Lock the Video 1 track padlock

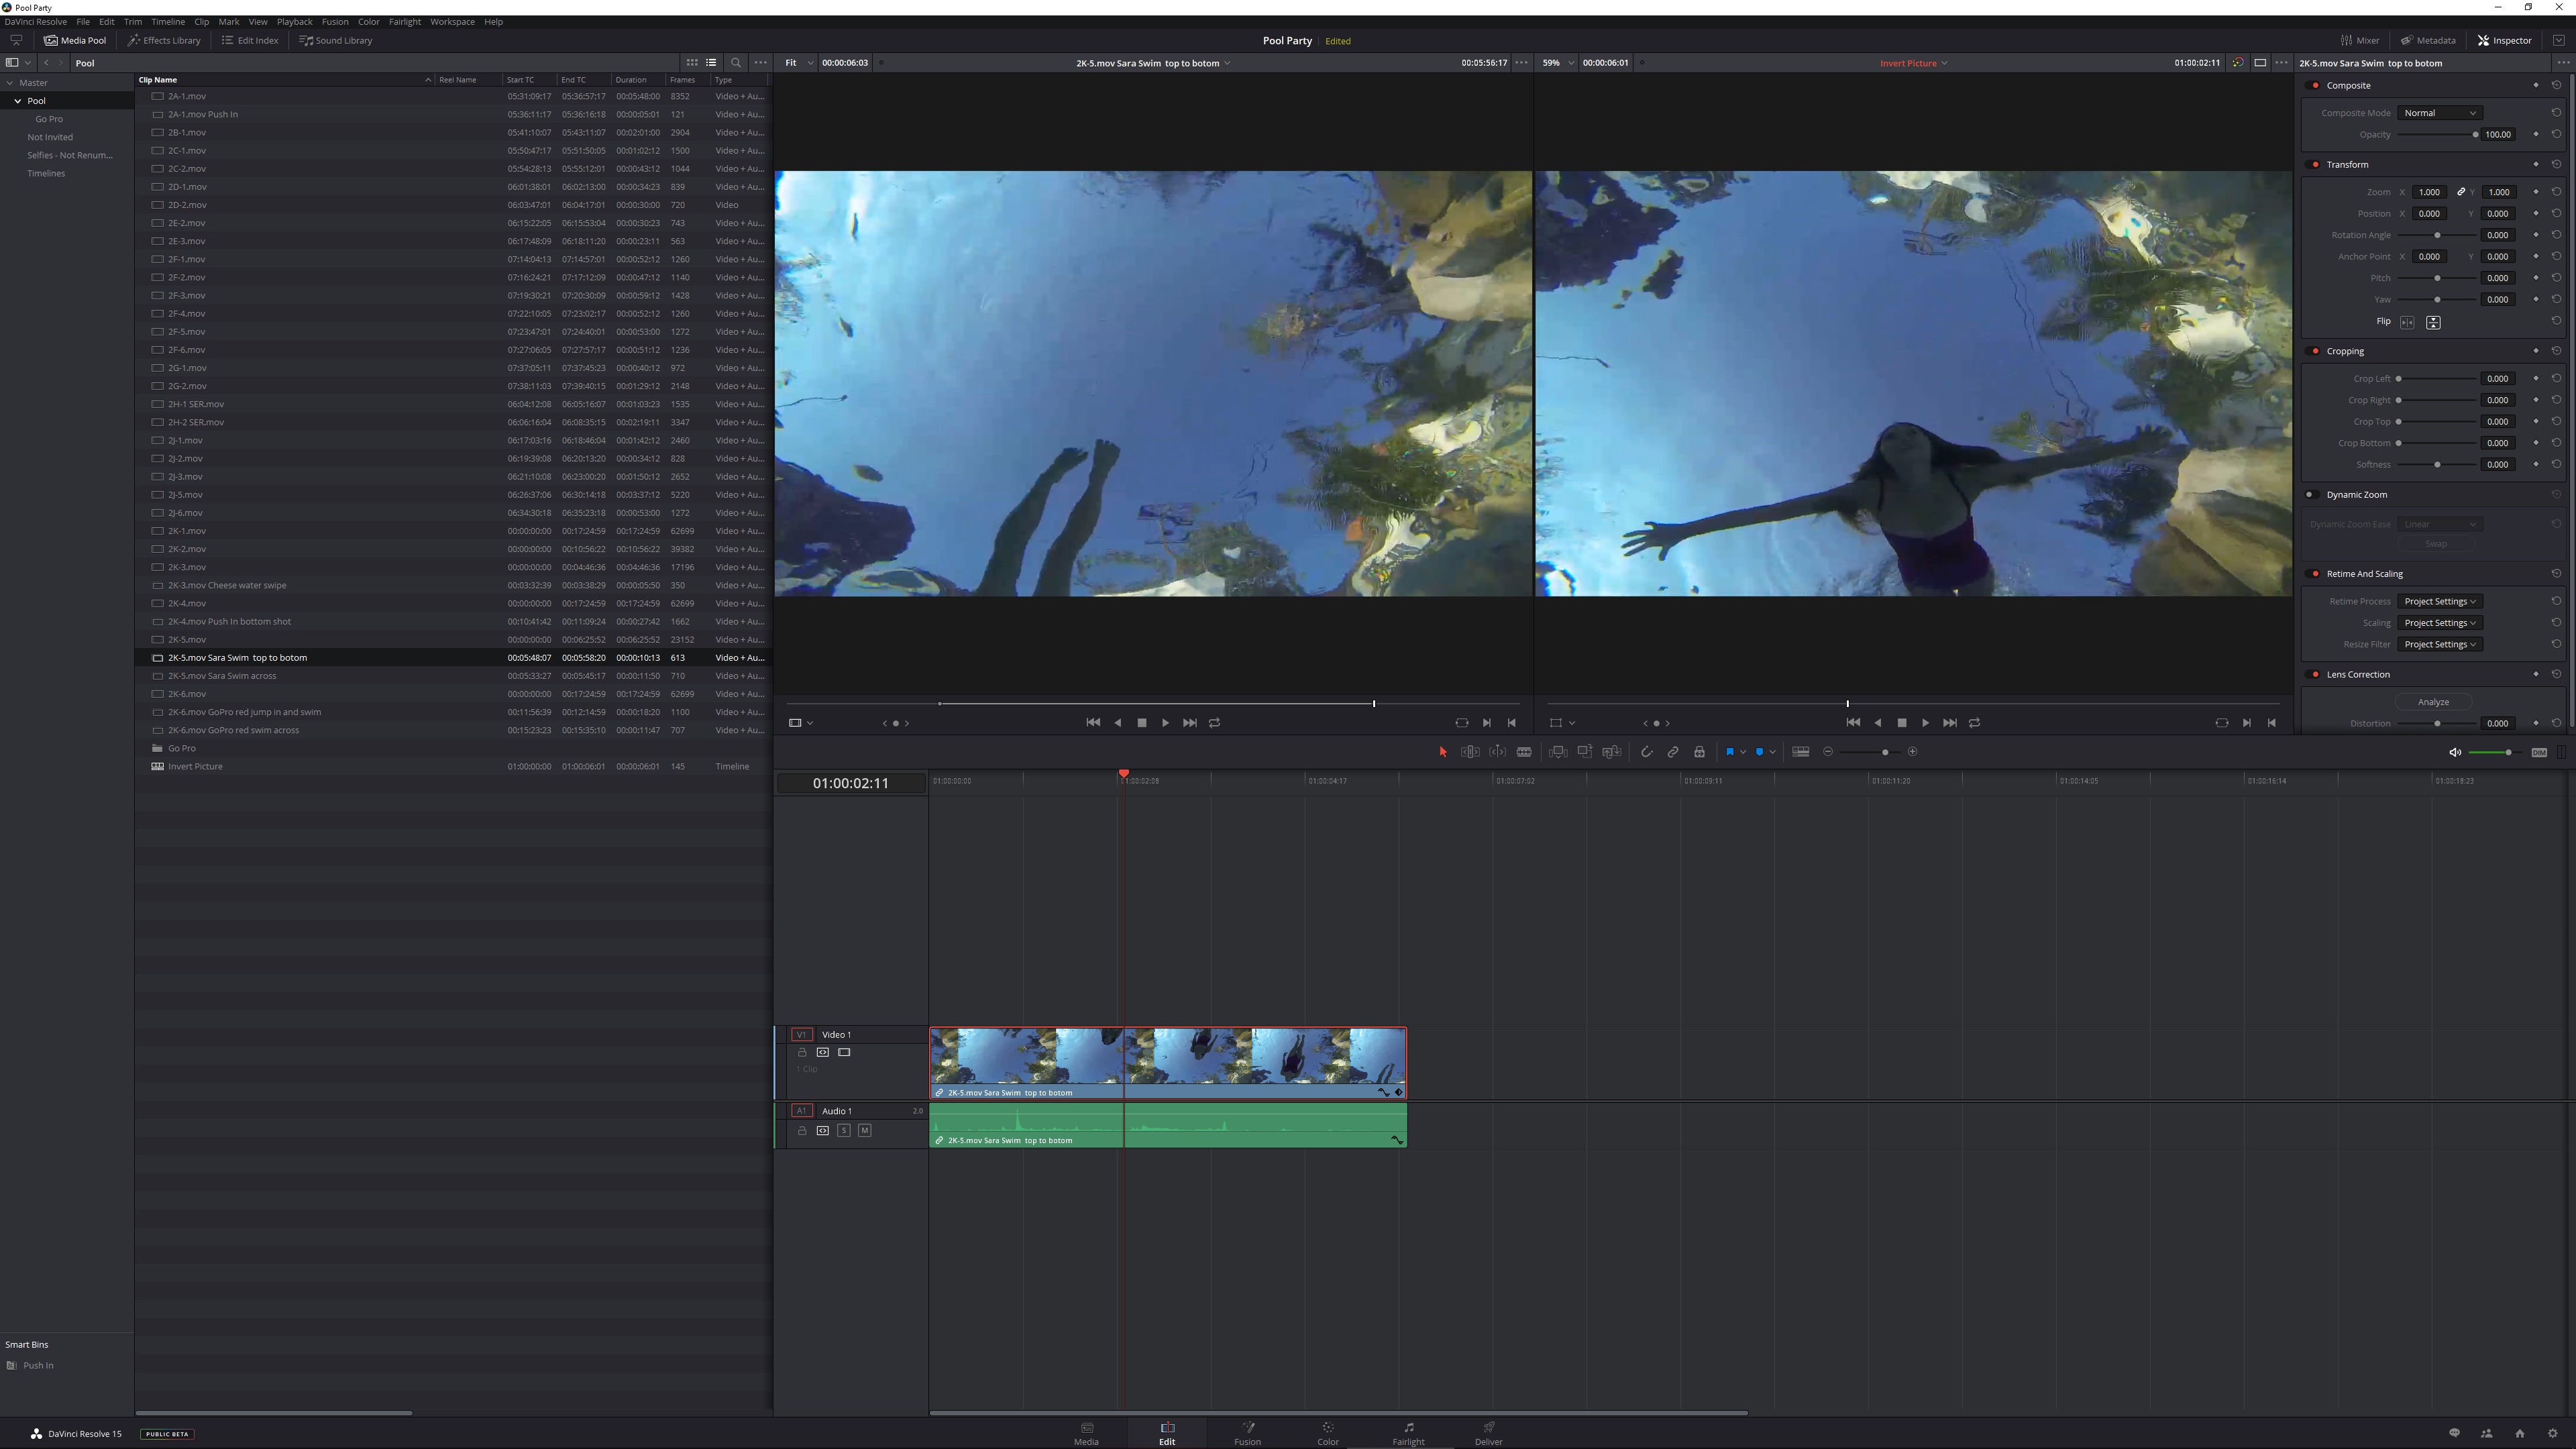coord(802,1053)
